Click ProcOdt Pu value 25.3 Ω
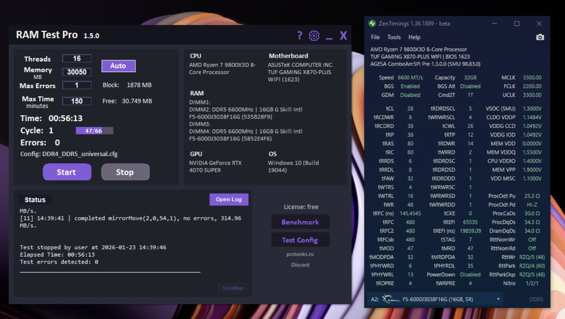This screenshot has height=319, width=565. [532, 196]
